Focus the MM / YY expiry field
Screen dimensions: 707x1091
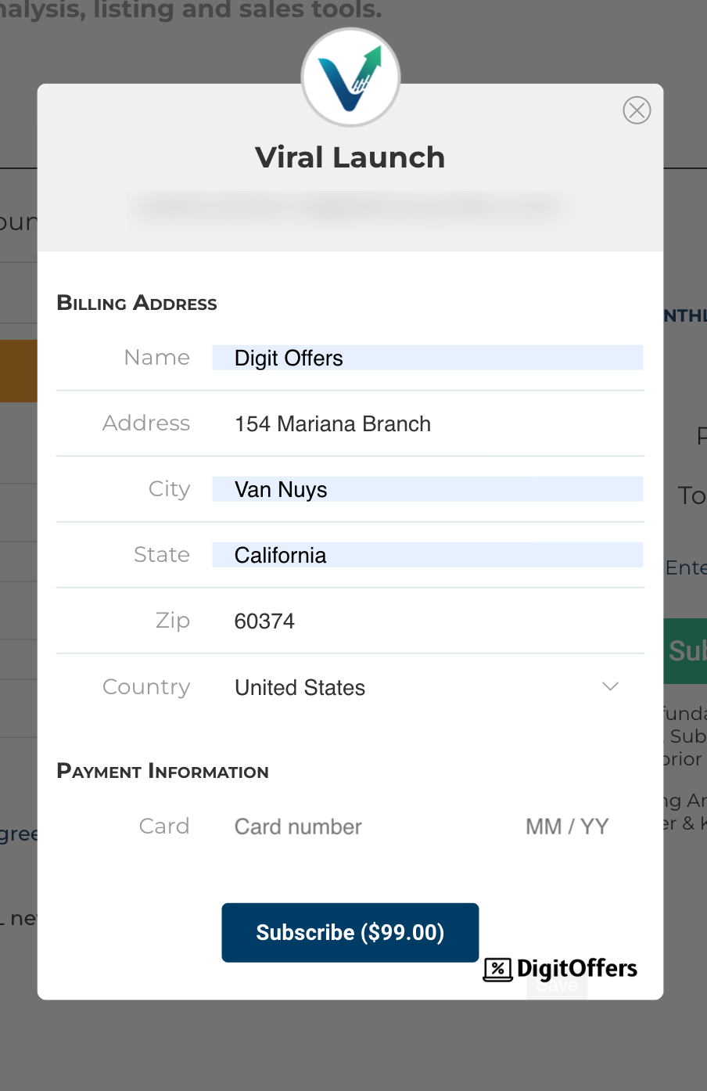567,826
